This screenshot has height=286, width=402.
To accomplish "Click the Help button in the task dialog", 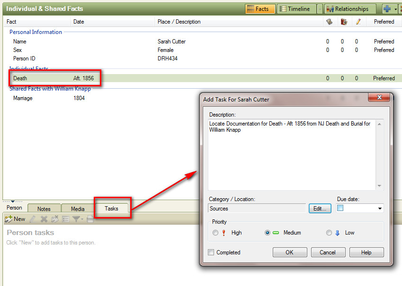I will click(366, 252).
